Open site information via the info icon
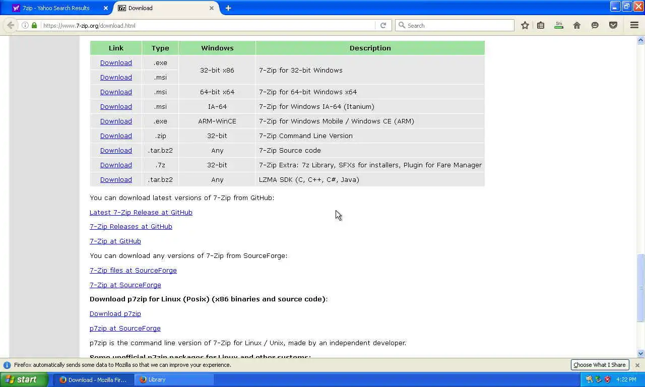Image resolution: width=645 pixels, height=387 pixels. click(x=25, y=25)
